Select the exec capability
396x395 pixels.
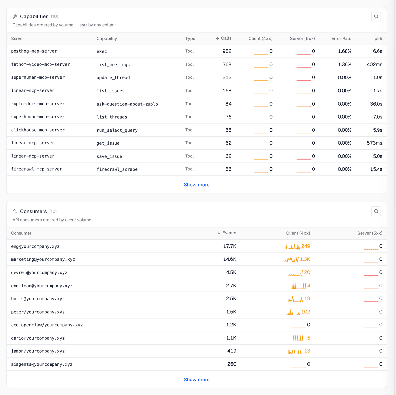pos(102,51)
